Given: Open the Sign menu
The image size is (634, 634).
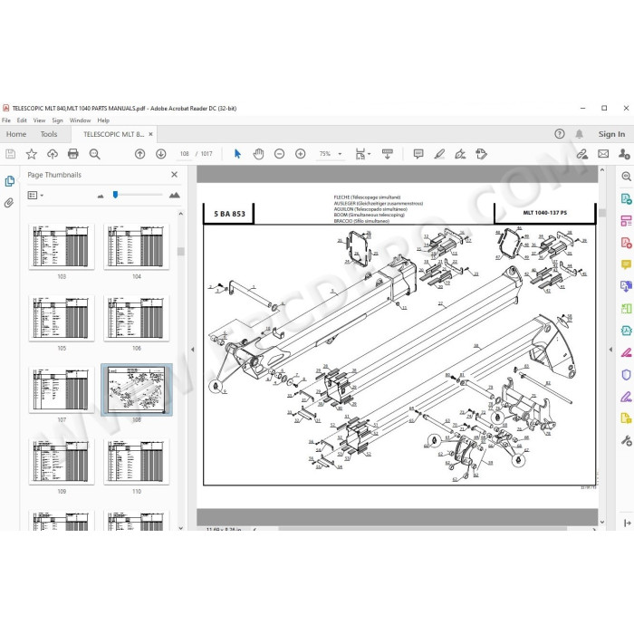Looking at the screenshot, I should (57, 120).
